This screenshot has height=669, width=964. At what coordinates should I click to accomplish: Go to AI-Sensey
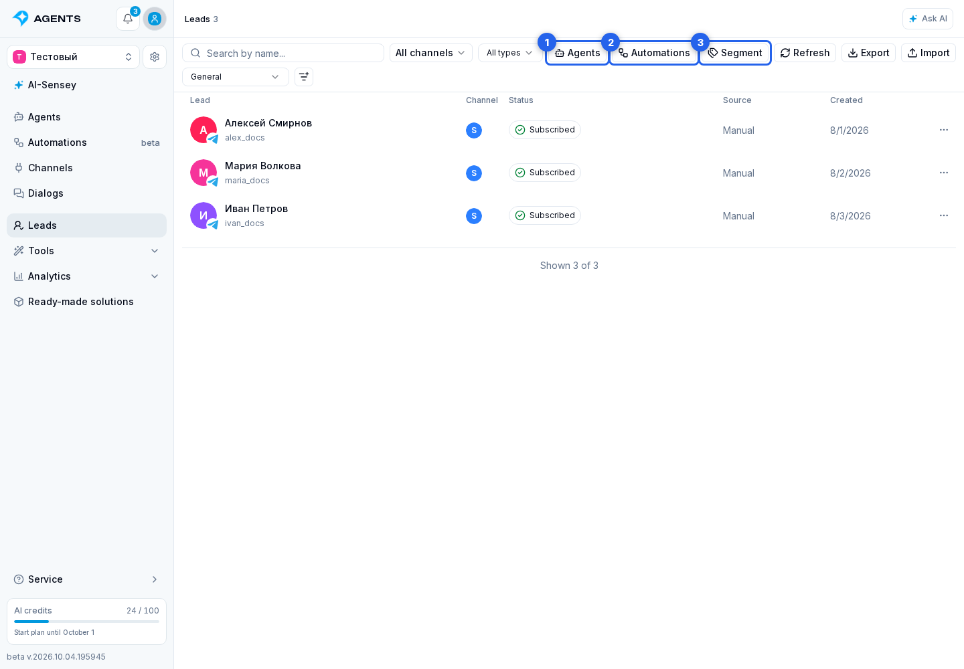tap(86, 85)
